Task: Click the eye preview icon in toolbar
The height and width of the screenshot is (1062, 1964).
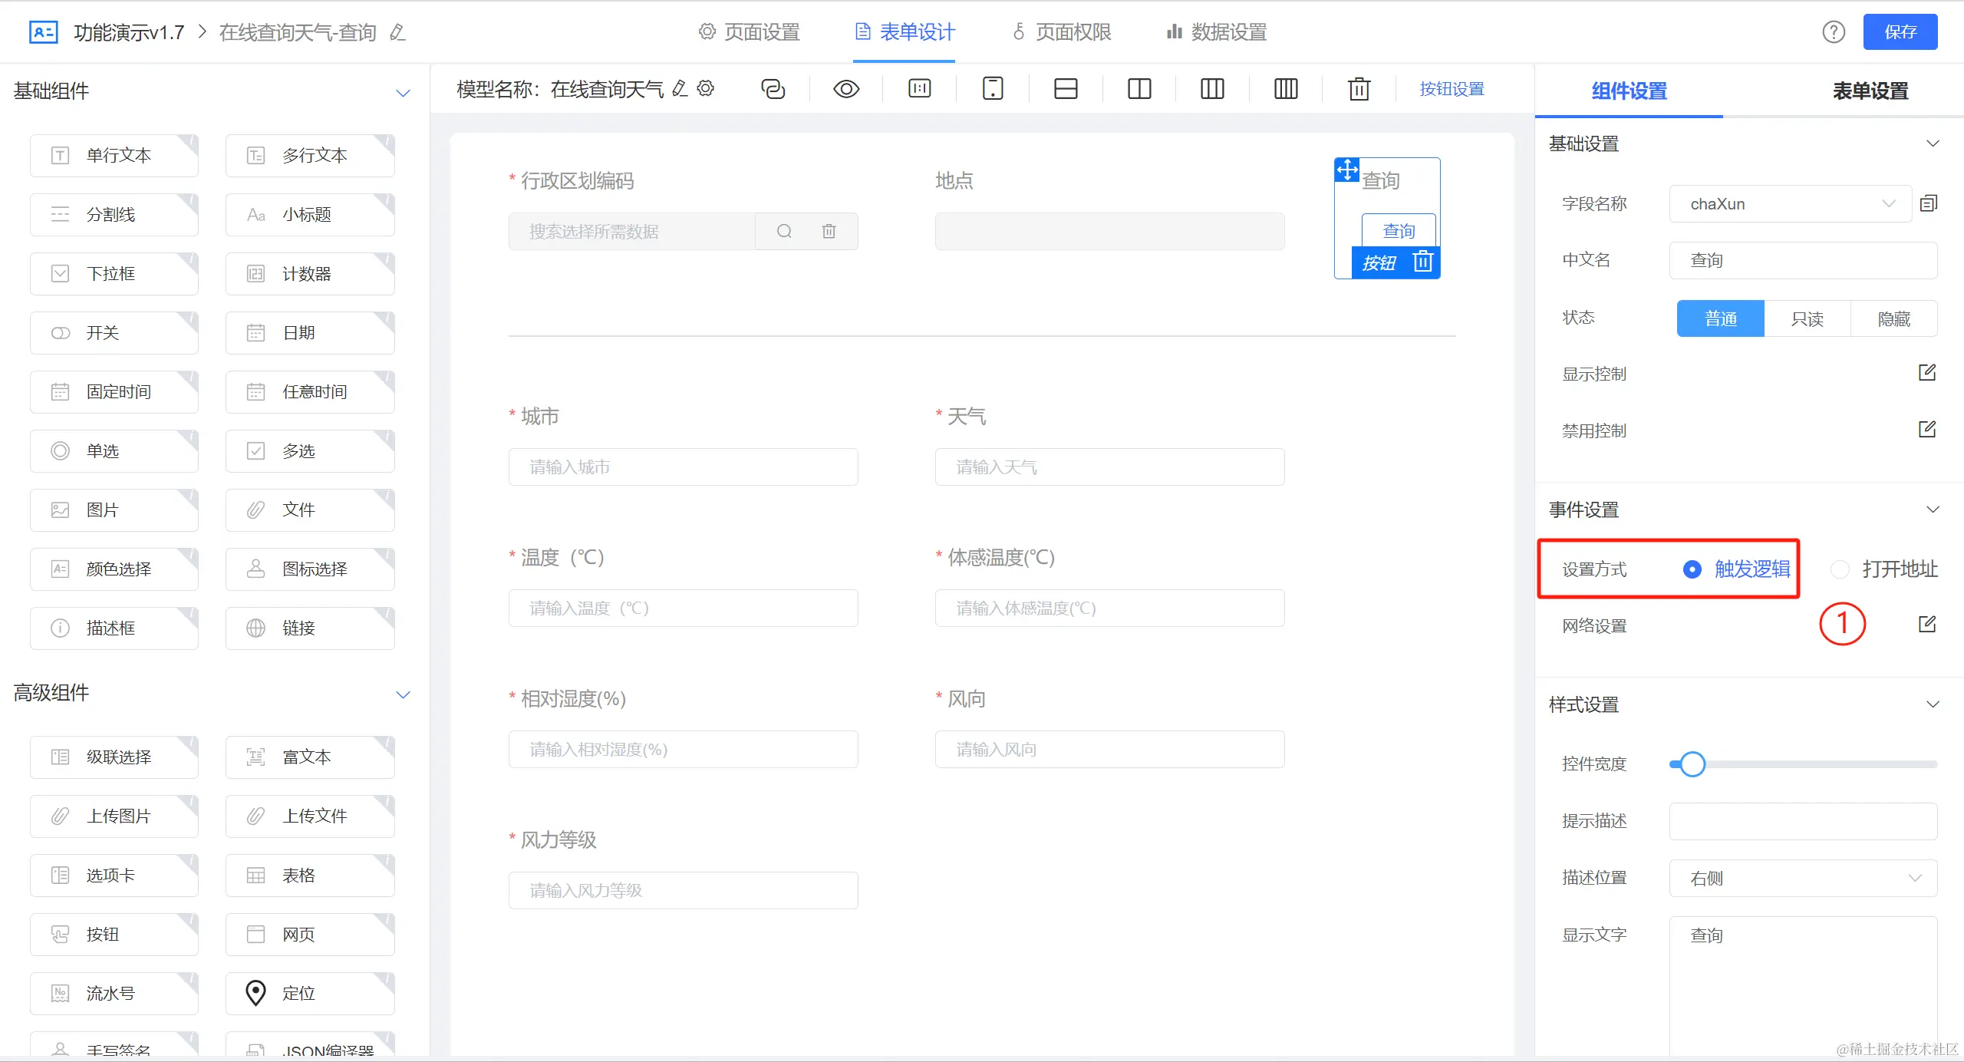Action: [x=846, y=89]
